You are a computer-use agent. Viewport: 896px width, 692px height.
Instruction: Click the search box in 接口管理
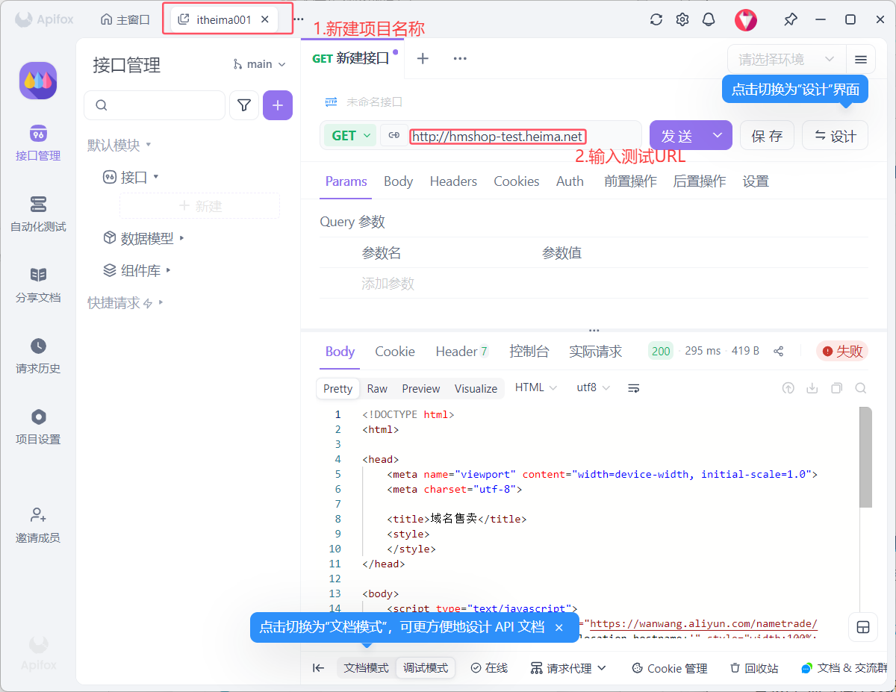[155, 105]
